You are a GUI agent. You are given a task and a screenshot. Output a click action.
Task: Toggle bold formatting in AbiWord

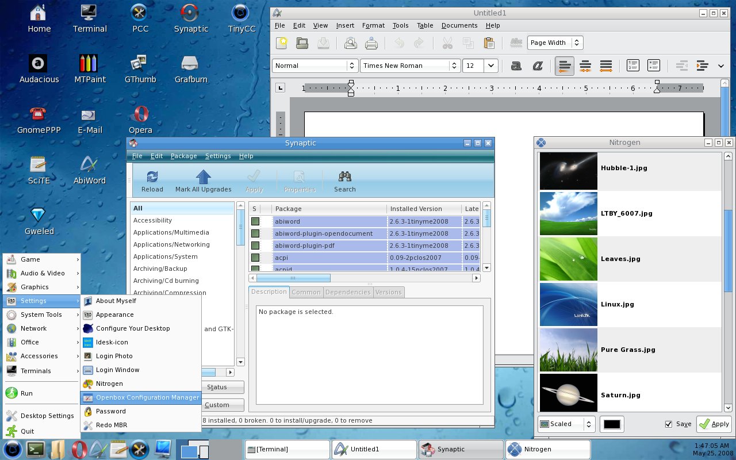pyautogui.click(x=516, y=66)
